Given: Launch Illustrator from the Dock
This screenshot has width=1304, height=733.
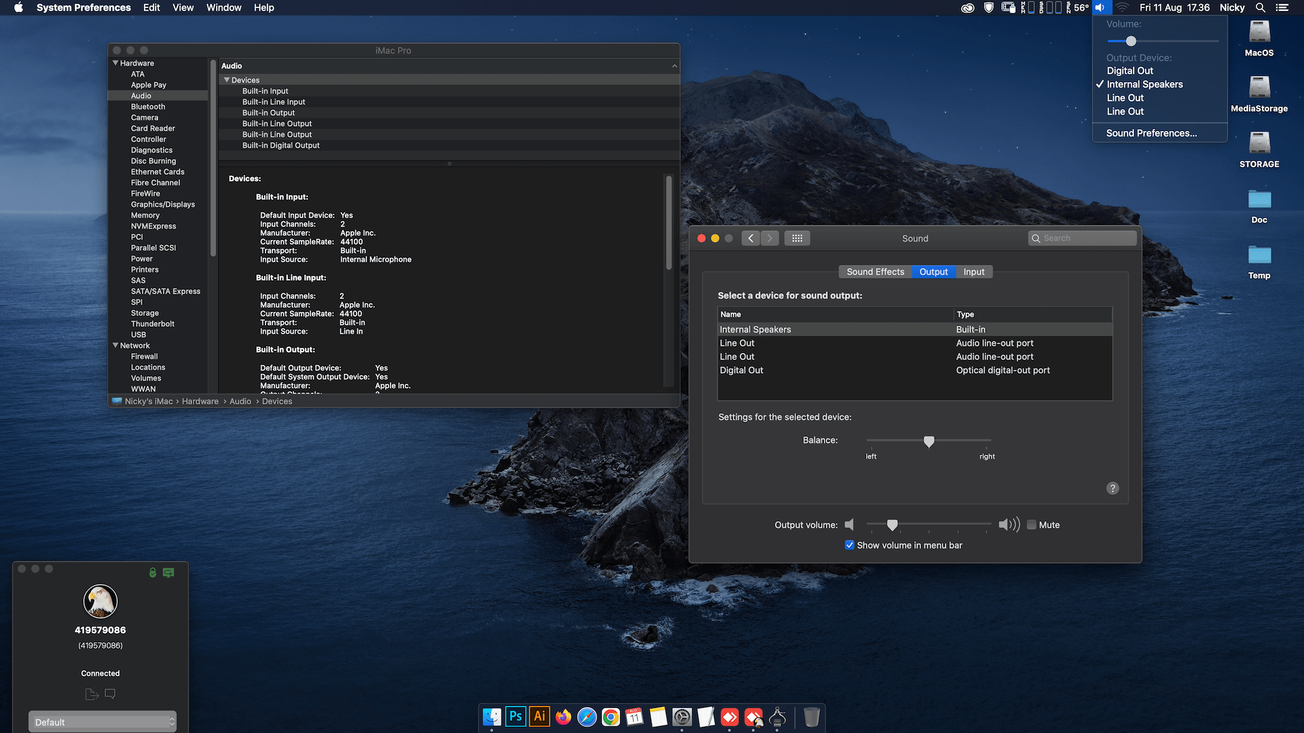Looking at the screenshot, I should coord(539,717).
